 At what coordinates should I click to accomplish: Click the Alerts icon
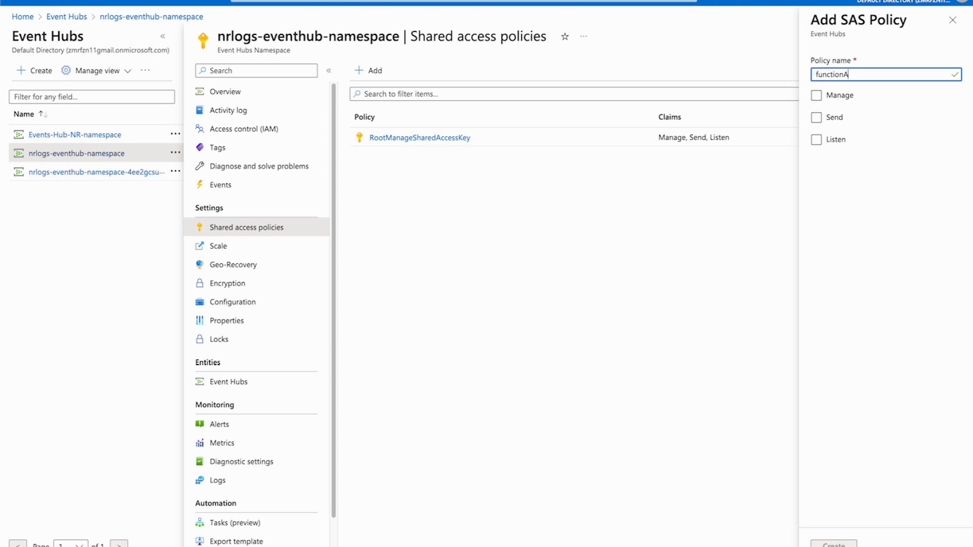(200, 424)
